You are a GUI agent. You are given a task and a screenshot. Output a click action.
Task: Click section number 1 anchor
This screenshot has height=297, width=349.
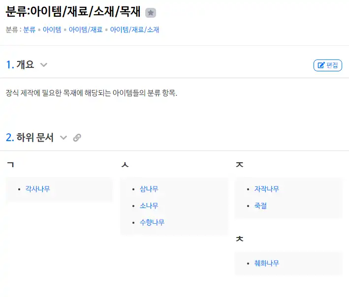pos(9,64)
